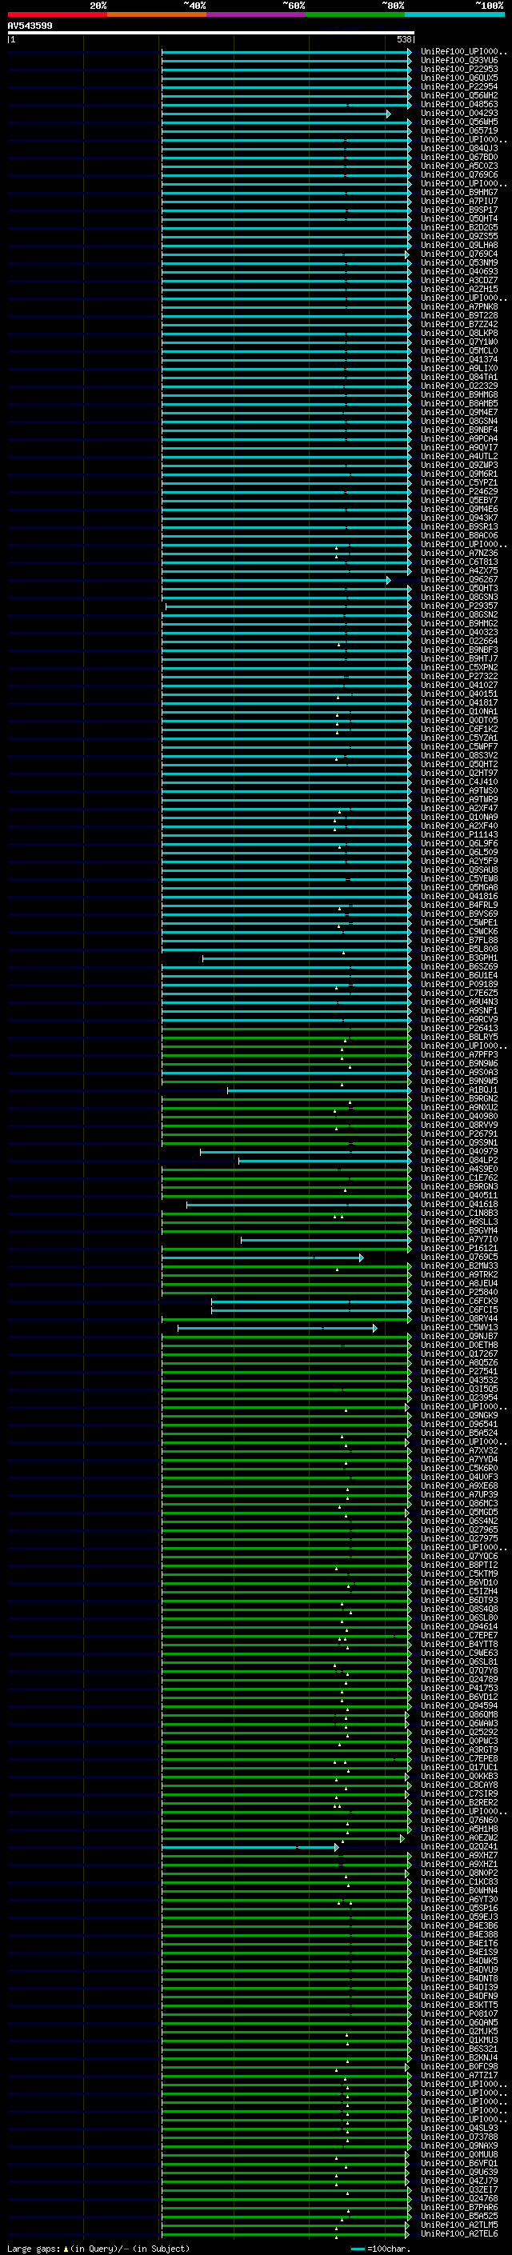Open hit UniRef100_Q84LP2
This screenshot has height=2255, width=512.
pos(459,1161)
